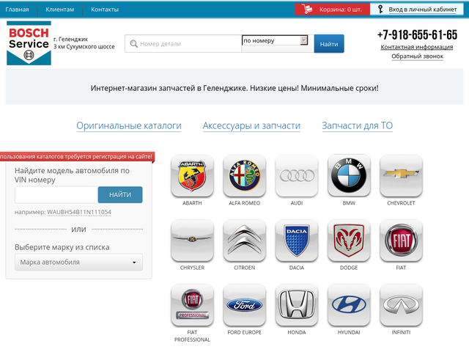Click the 'HYUNDAI' brand label

[x=349, y=332]
